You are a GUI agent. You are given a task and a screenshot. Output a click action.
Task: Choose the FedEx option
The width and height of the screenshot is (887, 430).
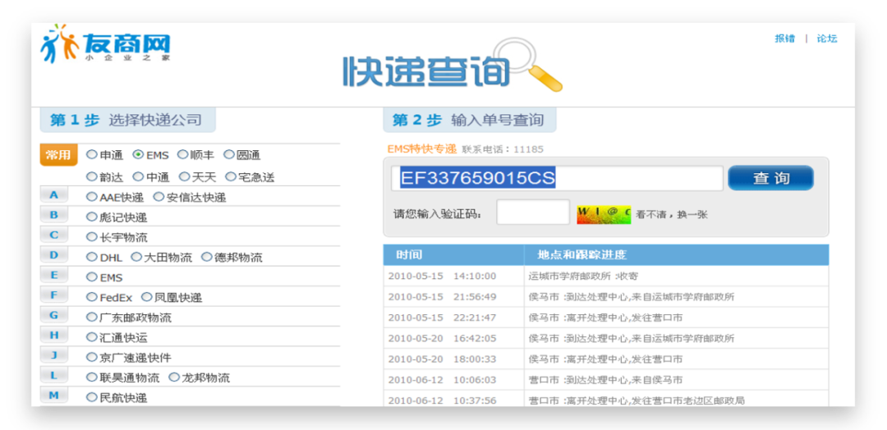click(x=92, y=296)
